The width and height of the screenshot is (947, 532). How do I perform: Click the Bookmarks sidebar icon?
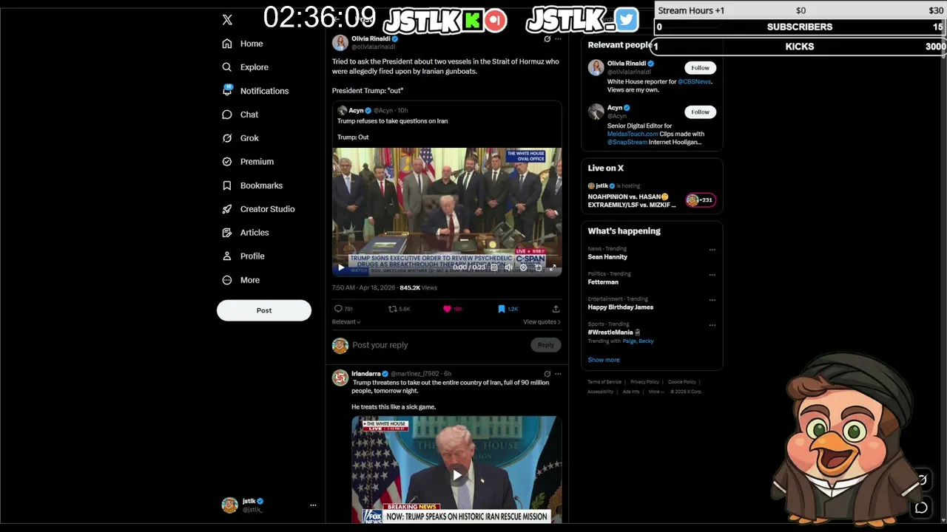227,185
